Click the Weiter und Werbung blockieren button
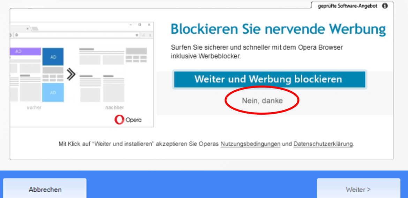Image resolution: width=408 pixels, height=198 pixels. coord(270,79)
